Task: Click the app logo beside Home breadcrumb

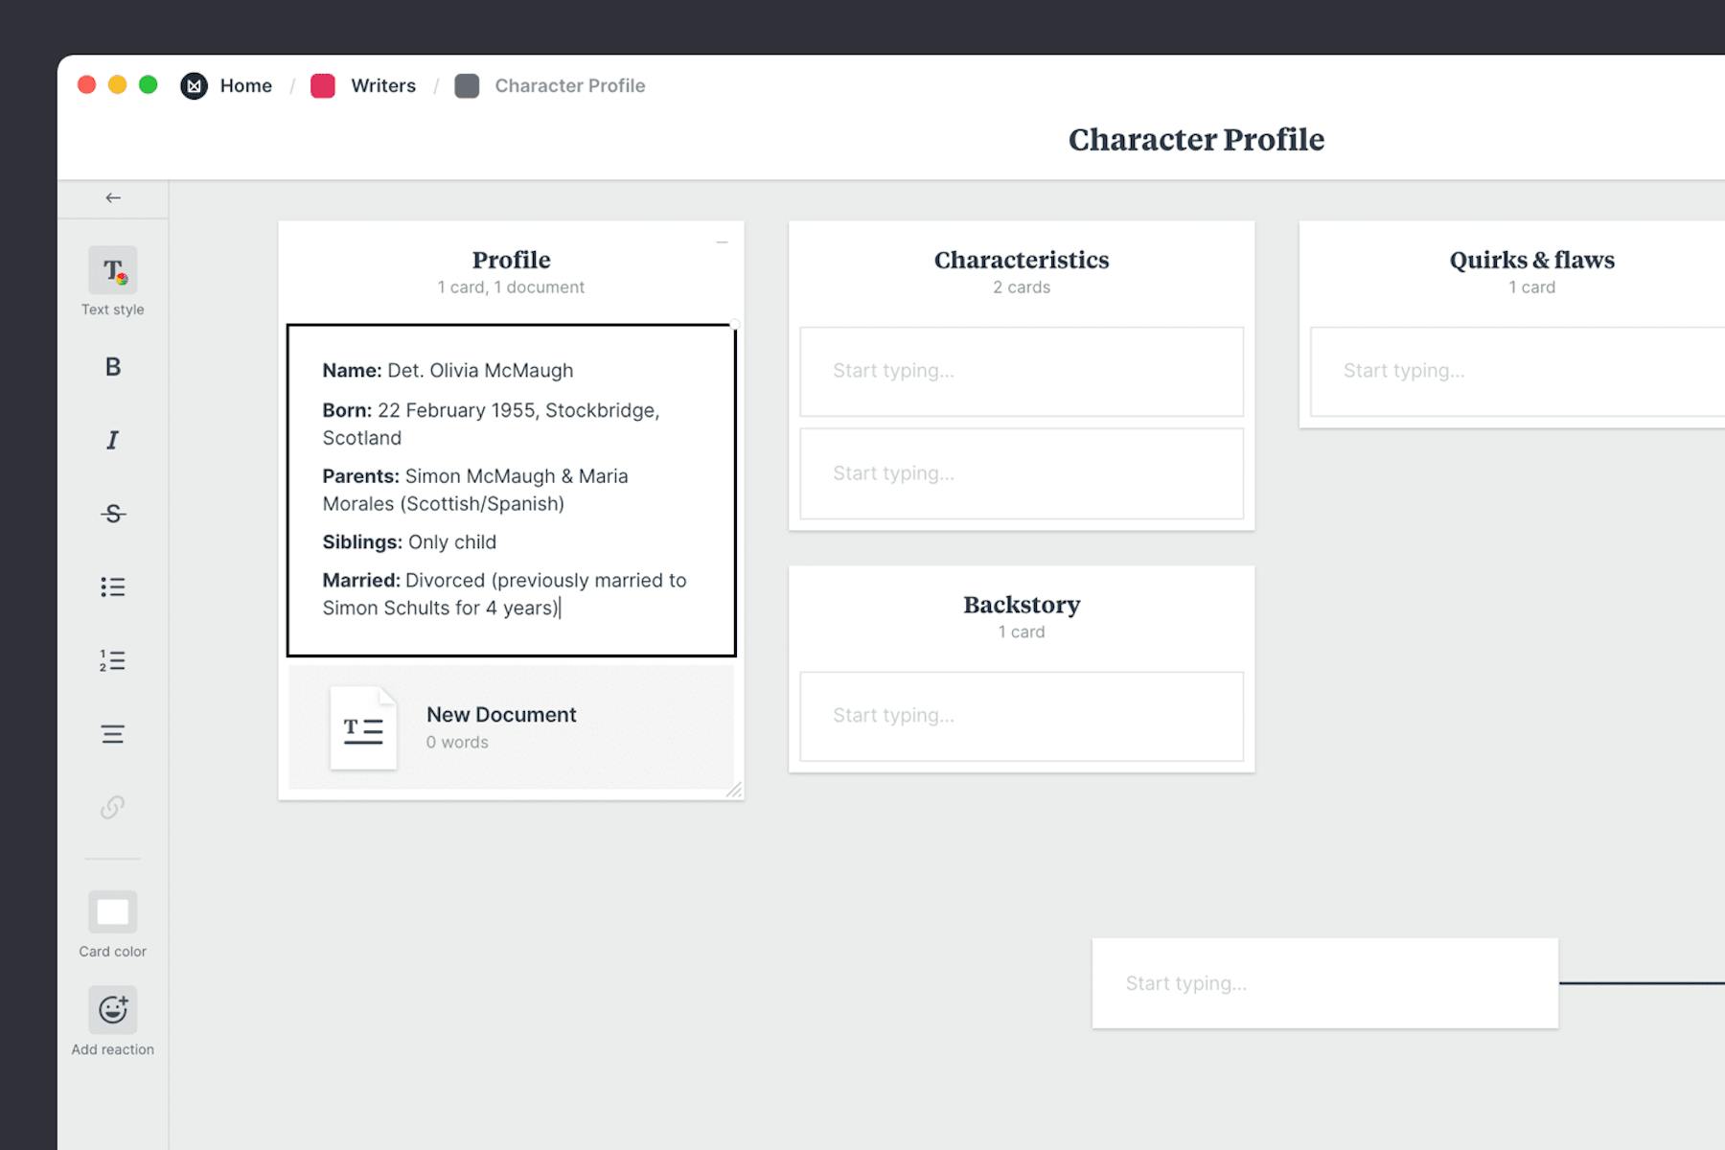Action: coord(194,85)
